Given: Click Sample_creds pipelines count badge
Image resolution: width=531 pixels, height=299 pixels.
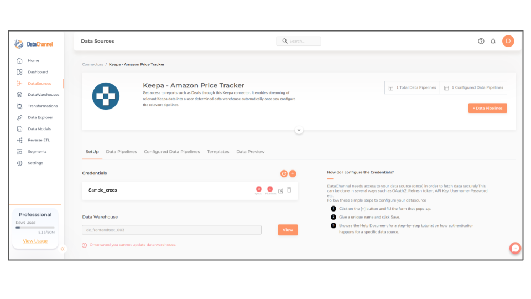Looking at the screenshot, I should (270, 189).
